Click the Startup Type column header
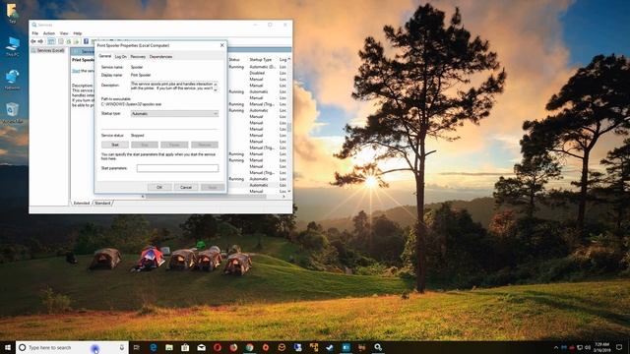630x354 pixels. 260,59
